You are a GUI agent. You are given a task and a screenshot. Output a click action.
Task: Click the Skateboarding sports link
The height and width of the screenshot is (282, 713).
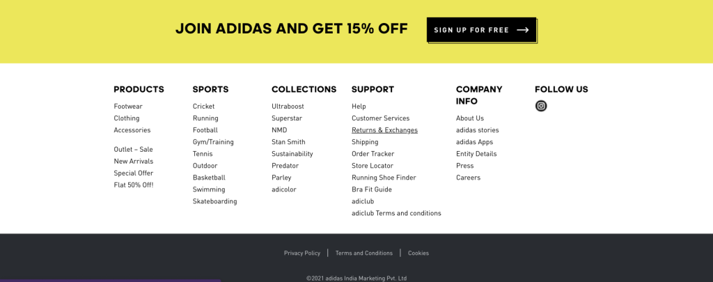(214, 201)
